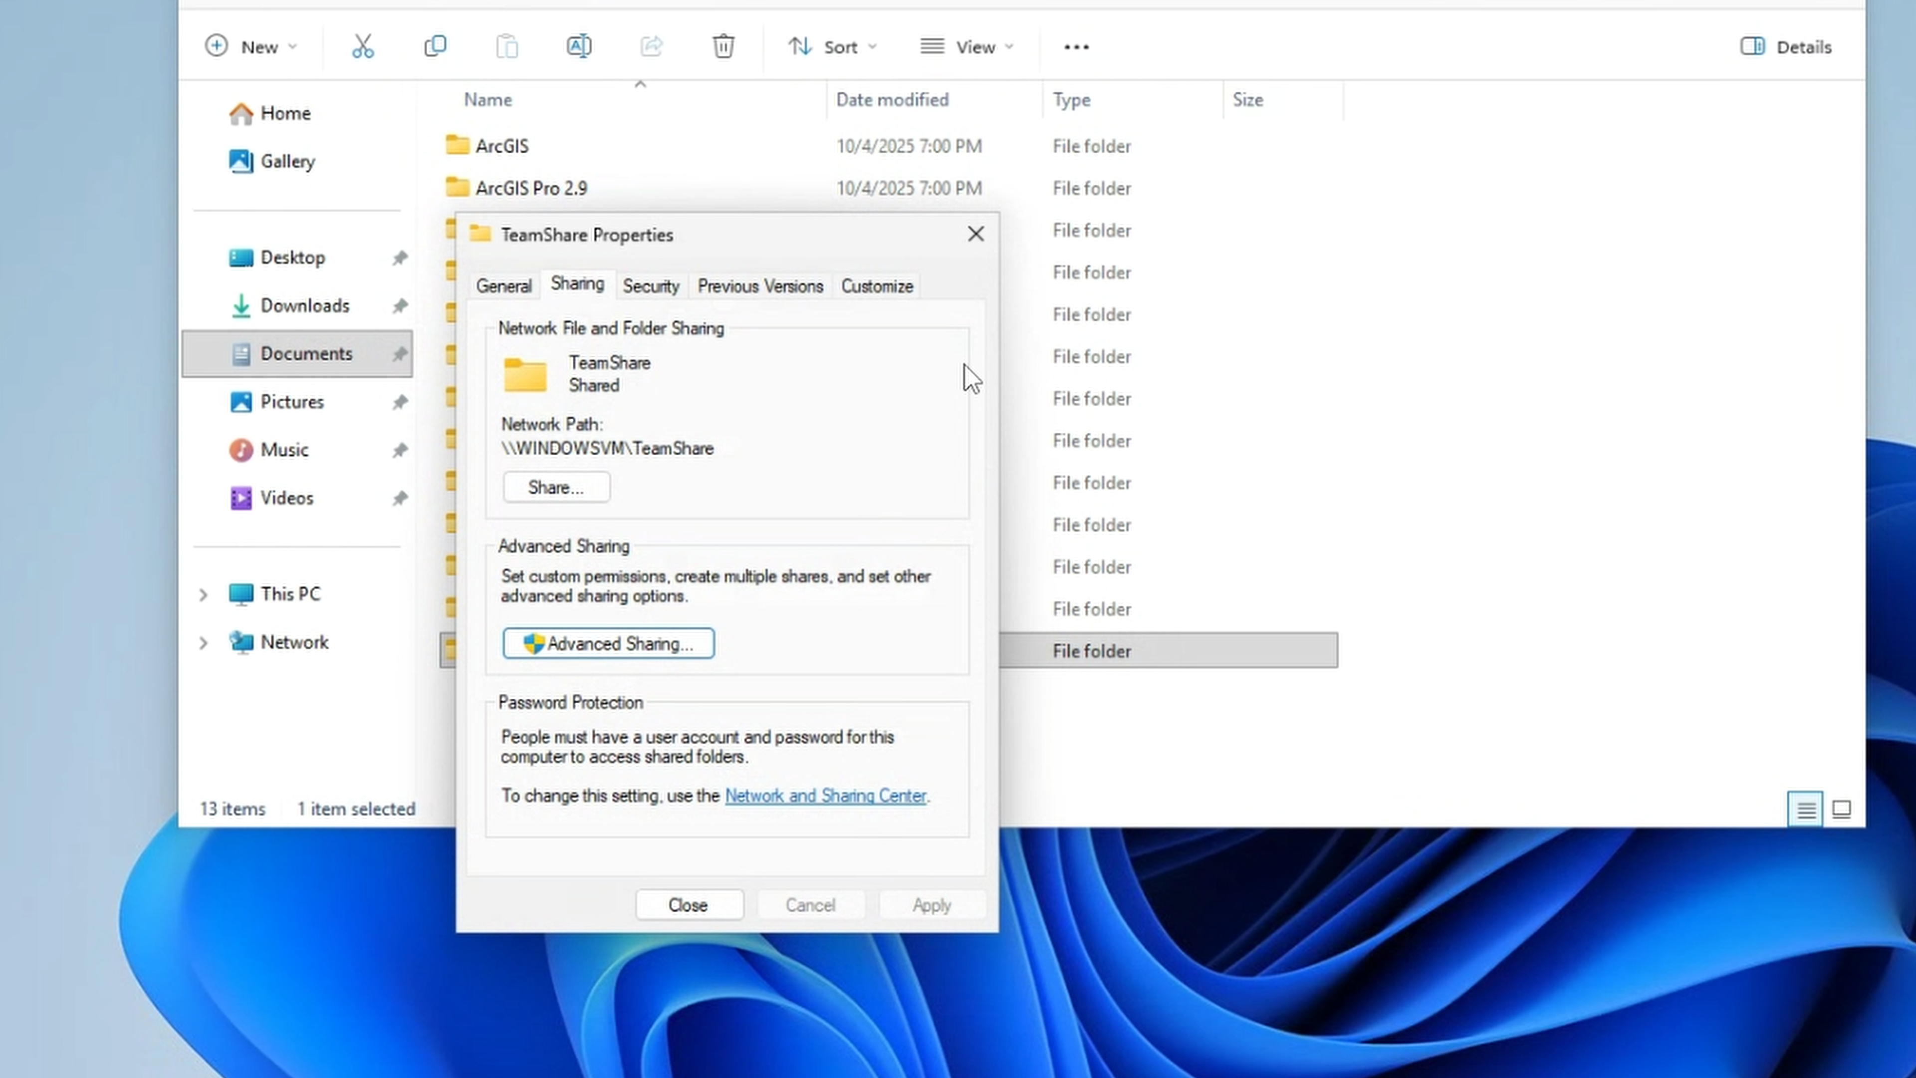The image size is (1916, 1078).
Task: Paste from the clipboard
Action: (x=506, y=46)
